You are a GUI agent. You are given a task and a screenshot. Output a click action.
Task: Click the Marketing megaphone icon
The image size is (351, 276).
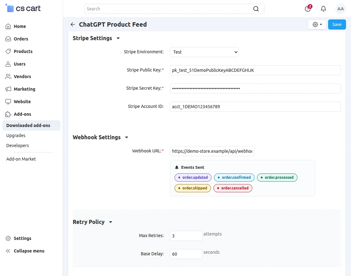(x=8, y=89)
